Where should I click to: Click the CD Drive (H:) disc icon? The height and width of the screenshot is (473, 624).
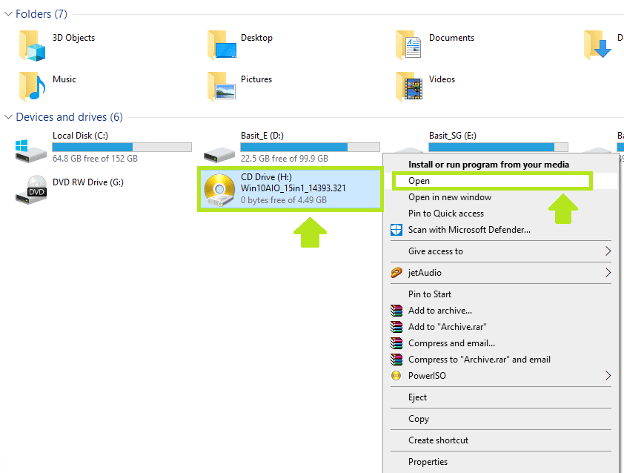click(219, 190)
